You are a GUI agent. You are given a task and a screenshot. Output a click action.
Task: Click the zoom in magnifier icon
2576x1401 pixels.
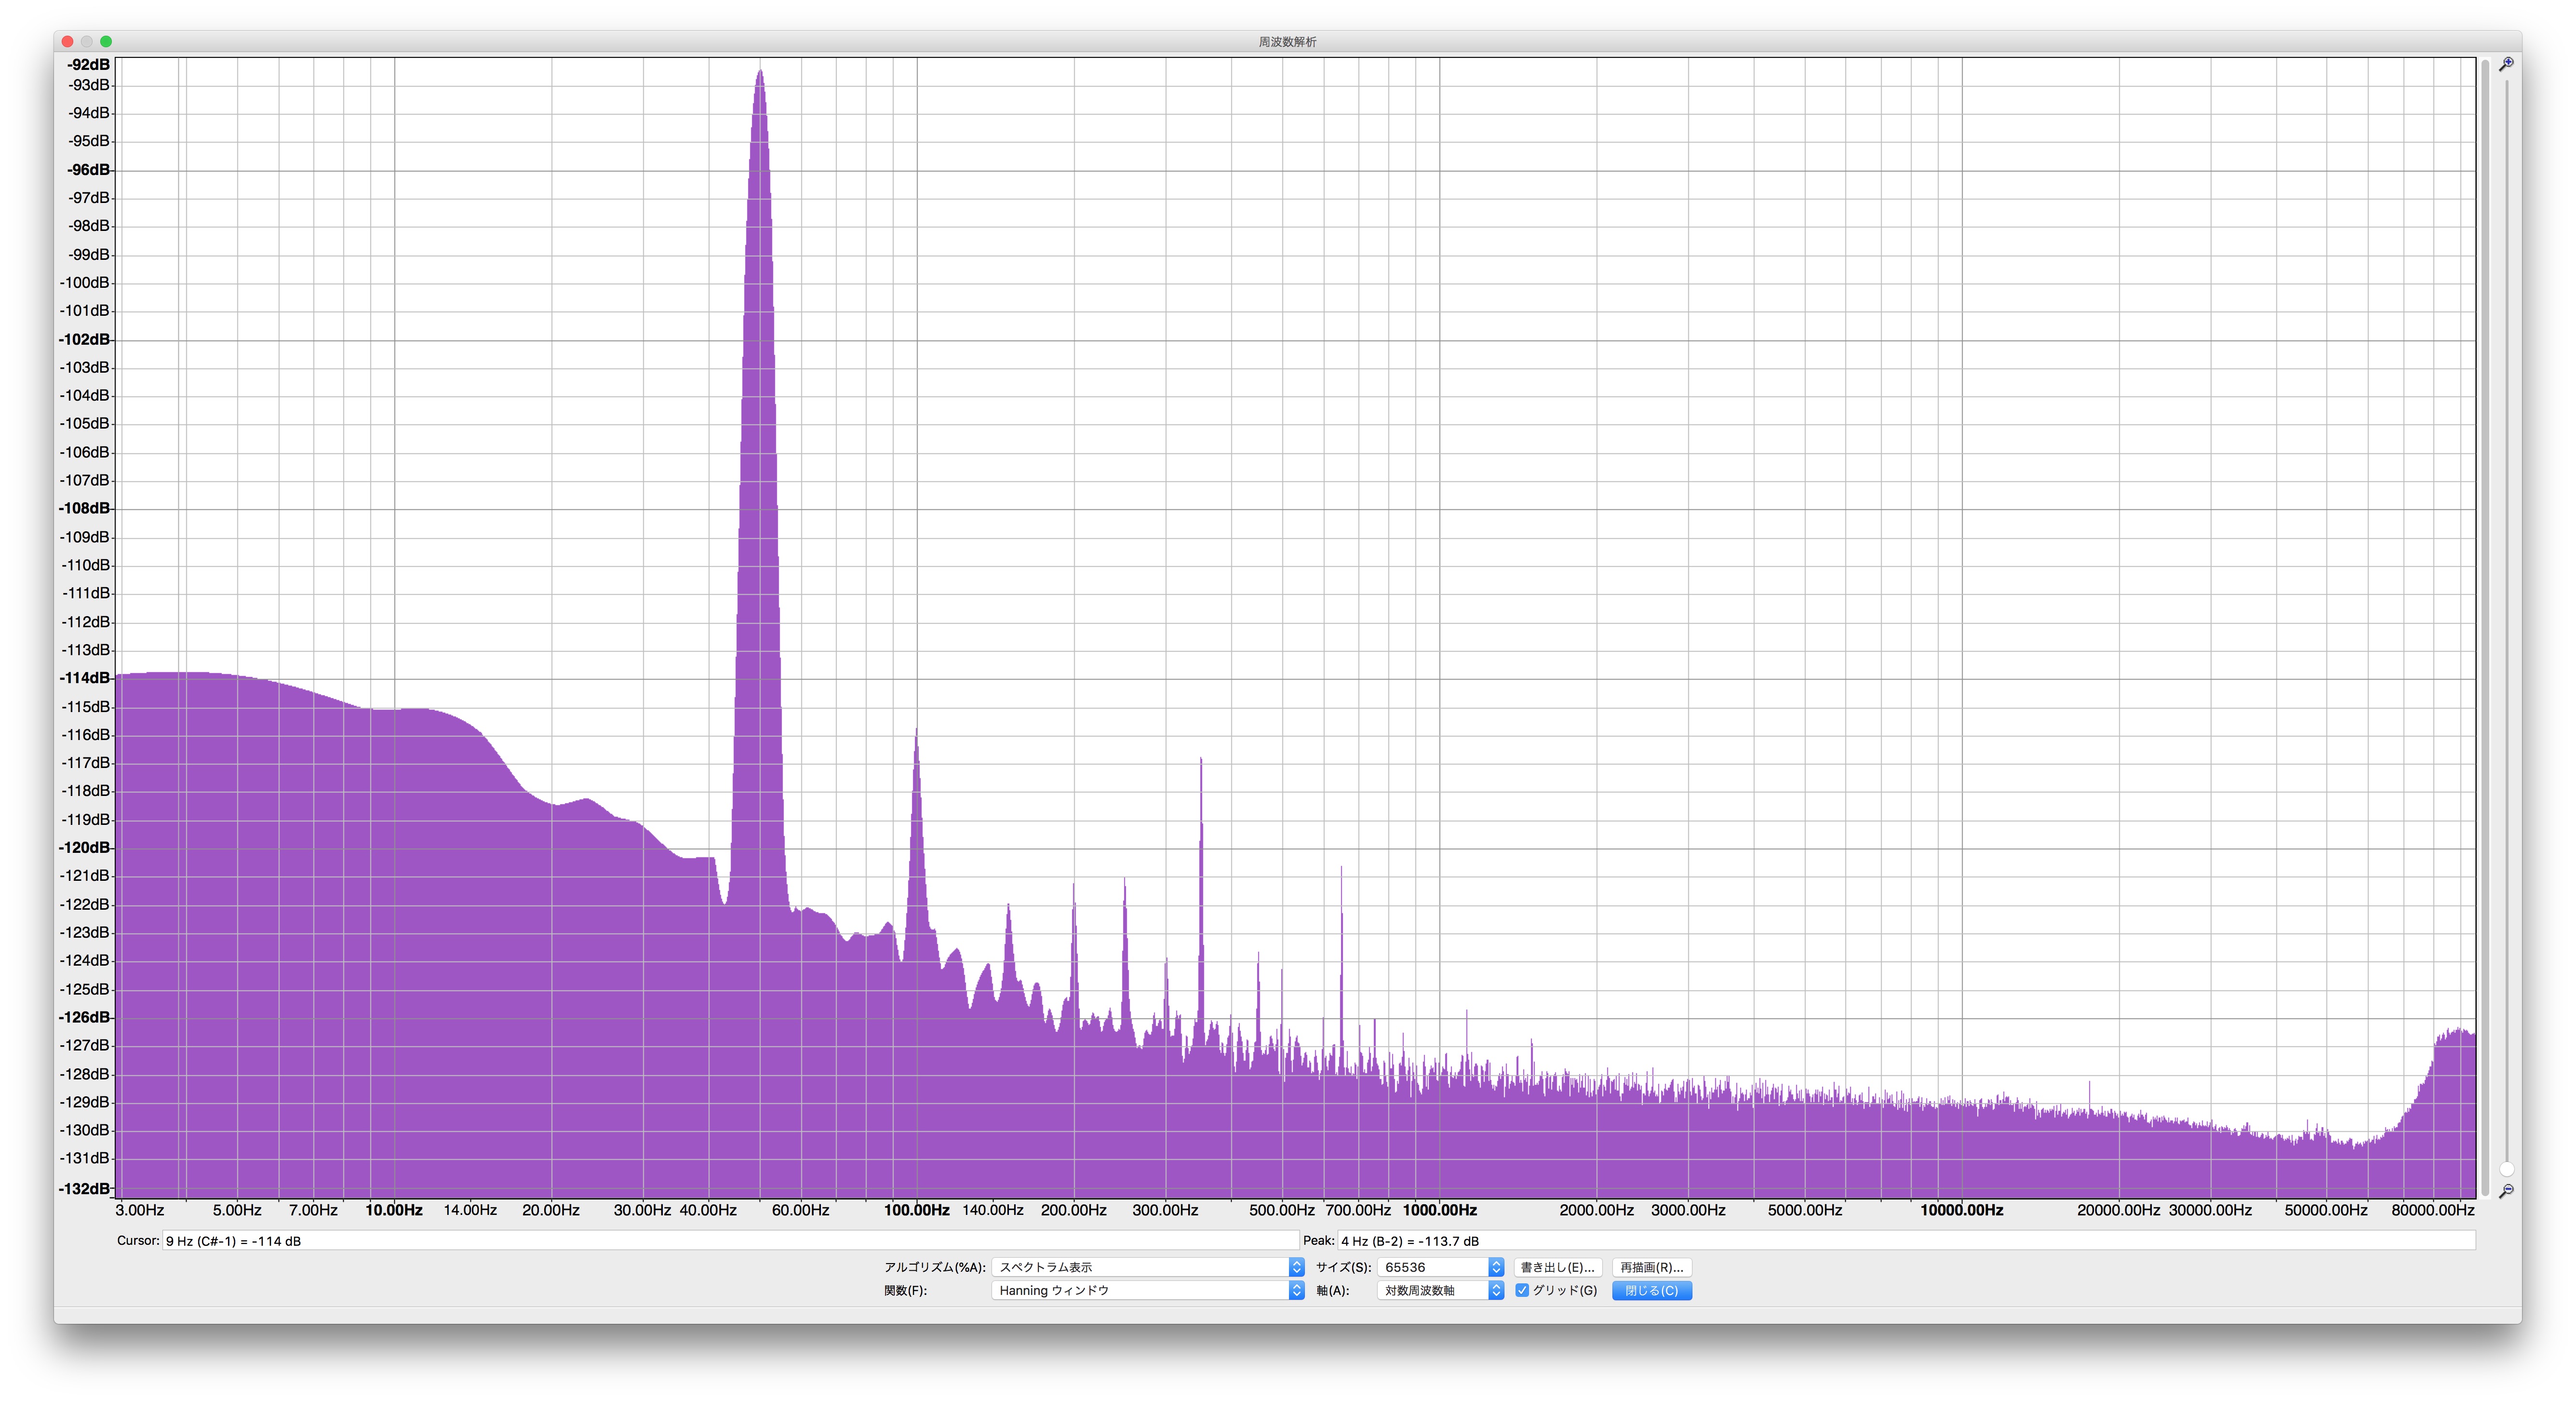pos(2506,65)
